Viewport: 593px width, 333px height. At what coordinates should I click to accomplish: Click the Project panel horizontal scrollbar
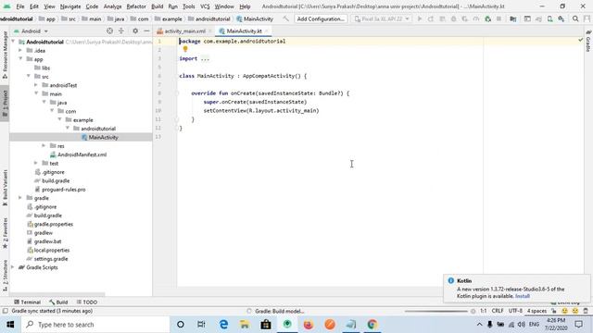click(57, 294)
